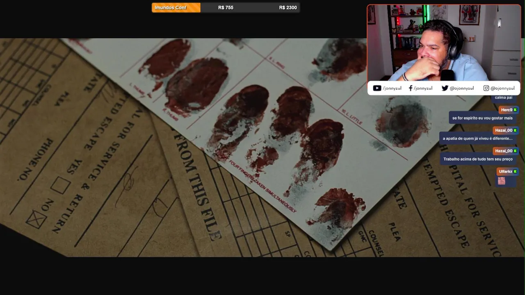Viewport: 525px width, 295px height.
Task: Click the R$ 2300 goal amount
Action: pos(288,7)
